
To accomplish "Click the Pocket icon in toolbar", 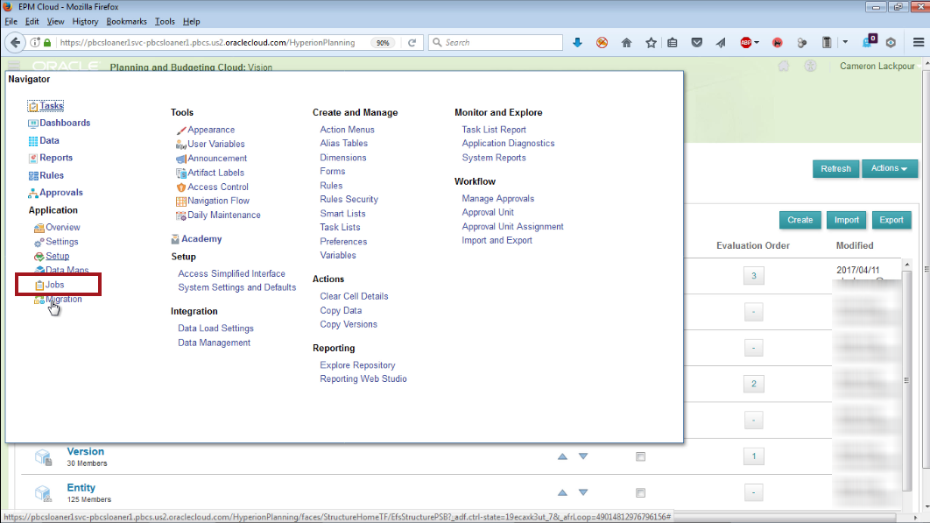I will [697, 43].
